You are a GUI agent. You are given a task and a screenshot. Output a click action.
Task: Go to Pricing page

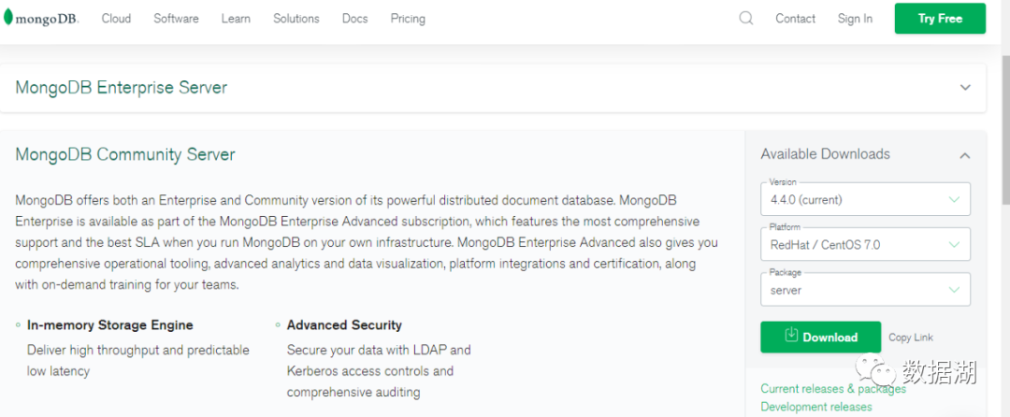coord(408,19)
